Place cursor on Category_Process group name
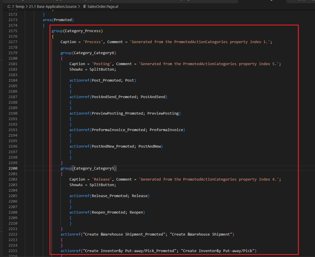315x257 pixels. click(x=83, y=31)
